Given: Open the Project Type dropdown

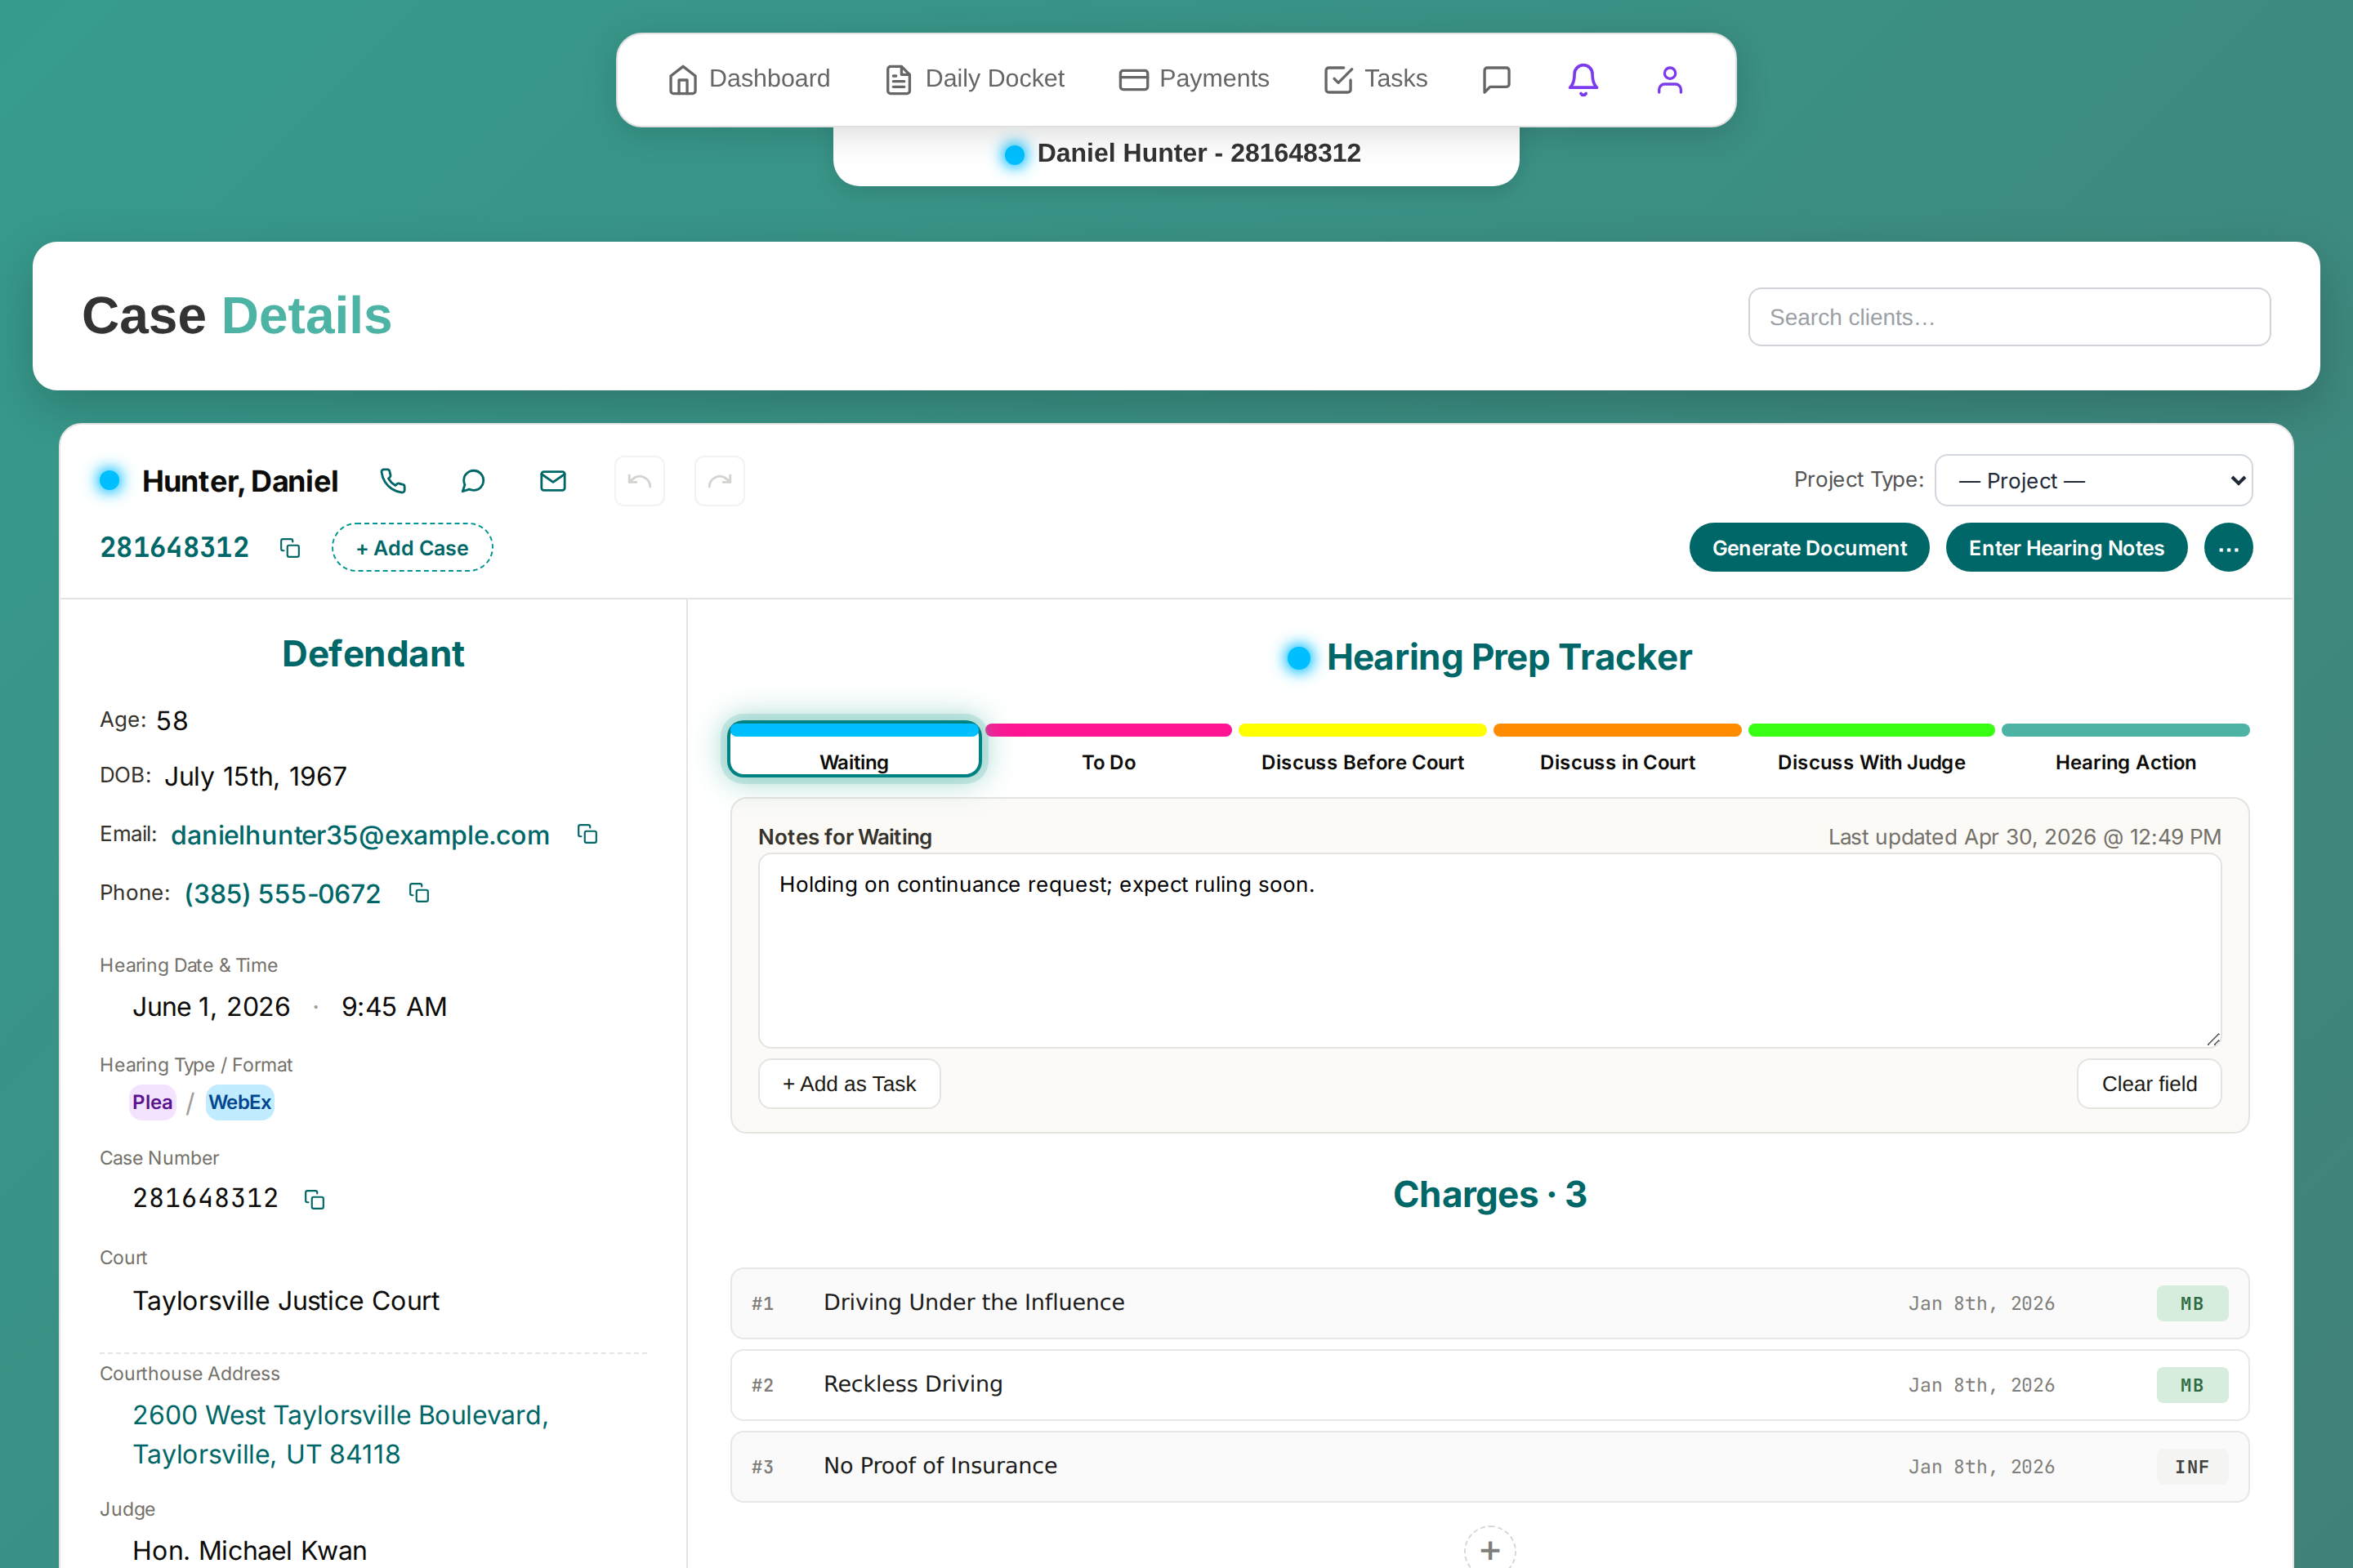Looking at the screenshot, I should pyautogui.click(x=2094, y=481).
